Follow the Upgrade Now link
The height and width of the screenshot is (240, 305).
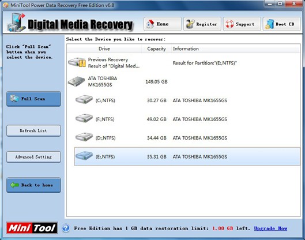270,228
